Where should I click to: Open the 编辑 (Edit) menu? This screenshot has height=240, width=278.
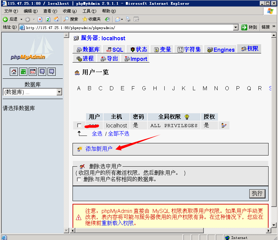tap(31, 11)
